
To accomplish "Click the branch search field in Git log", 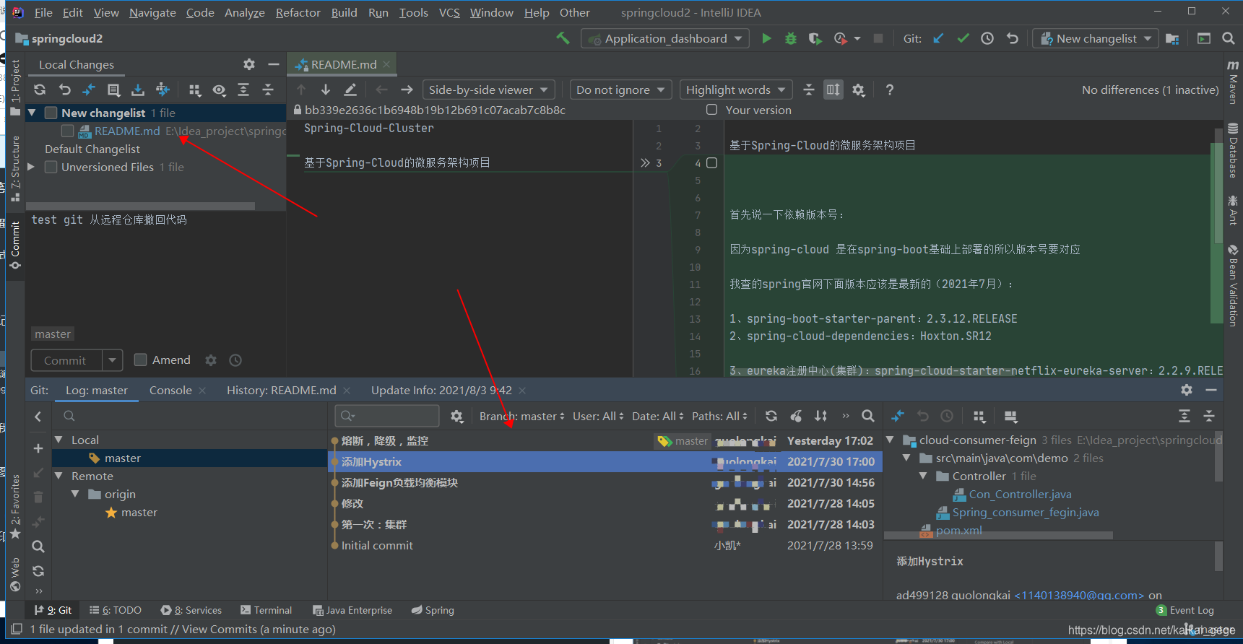I will [189, 416].
